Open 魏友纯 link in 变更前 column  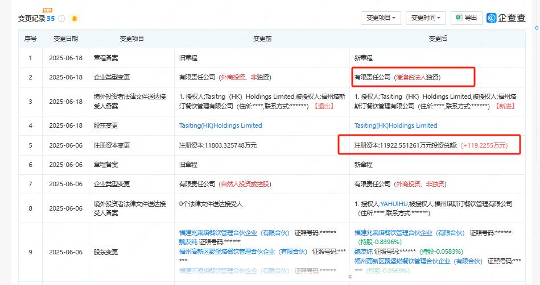coord(188,242)
